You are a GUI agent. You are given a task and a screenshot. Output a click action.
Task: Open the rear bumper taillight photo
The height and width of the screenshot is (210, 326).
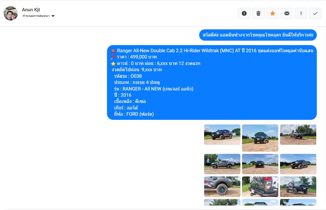260,187
